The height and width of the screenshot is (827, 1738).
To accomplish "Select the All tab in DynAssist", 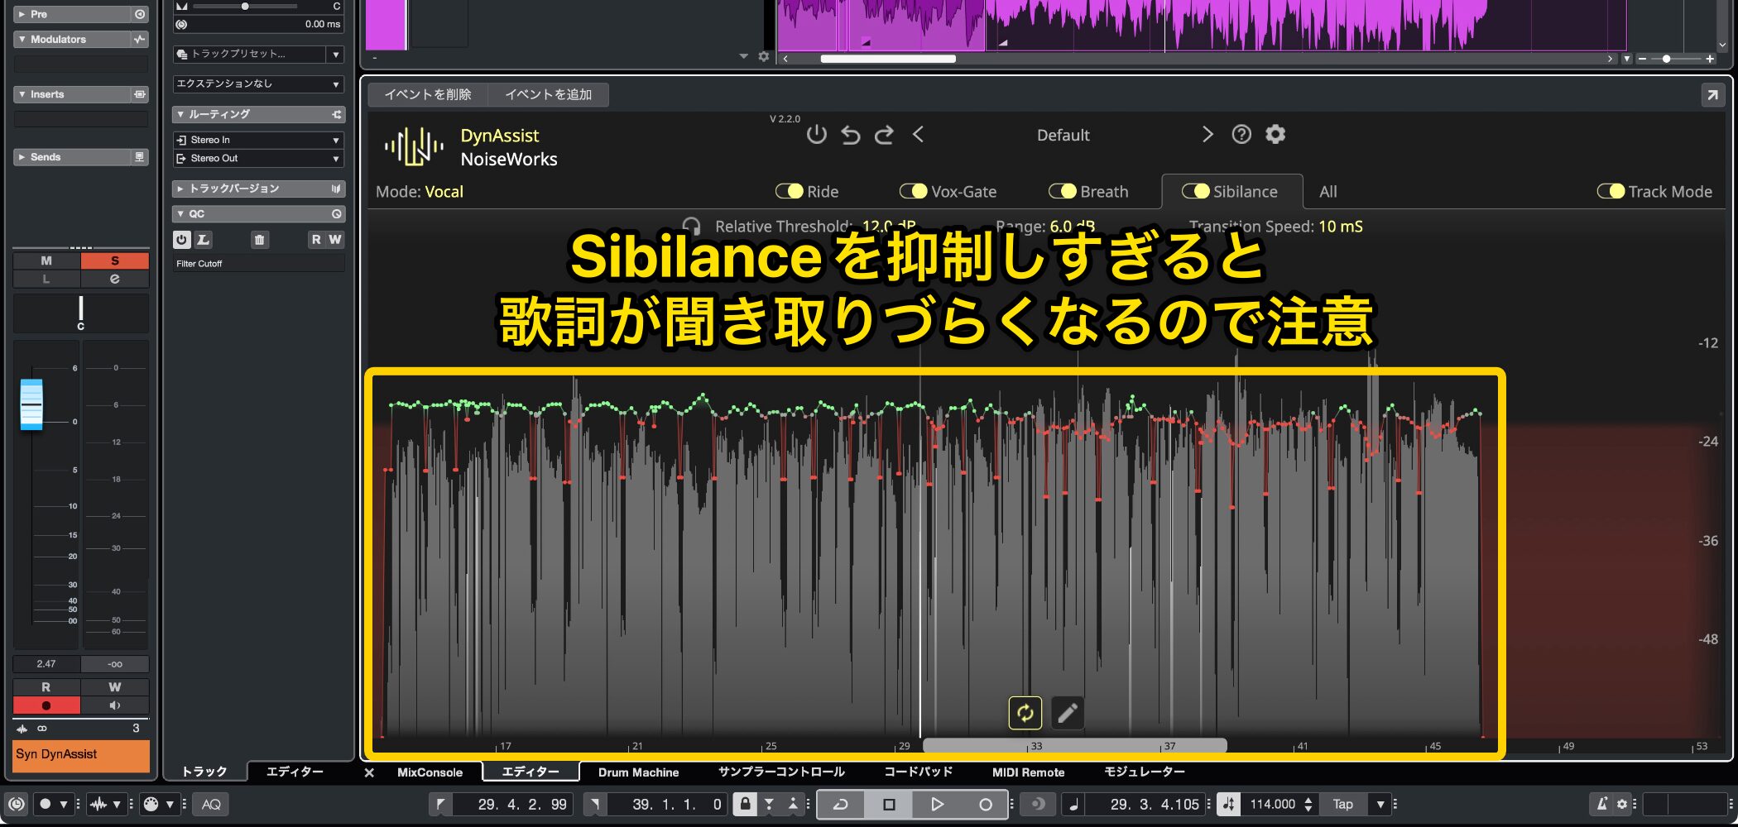I will 1328,192.
